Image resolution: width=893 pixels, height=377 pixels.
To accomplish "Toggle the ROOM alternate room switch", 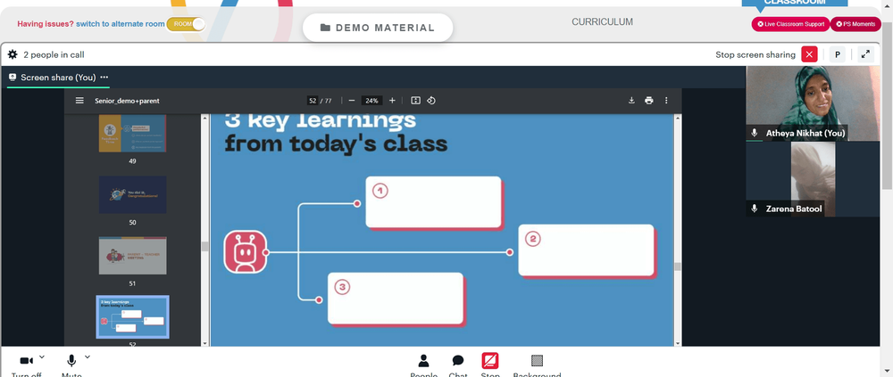I will click(x=186, y=24).
